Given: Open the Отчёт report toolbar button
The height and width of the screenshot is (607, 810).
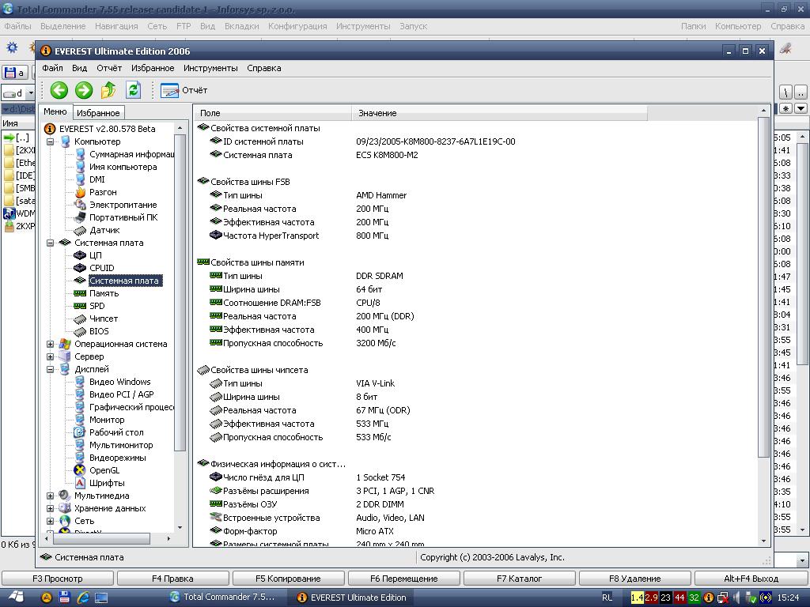Looking at the screenshot, I should pos(184,90).
